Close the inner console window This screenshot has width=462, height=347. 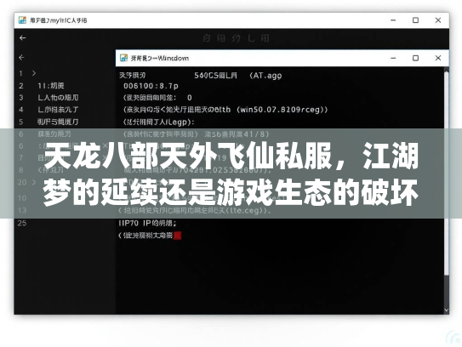[438, 58]
